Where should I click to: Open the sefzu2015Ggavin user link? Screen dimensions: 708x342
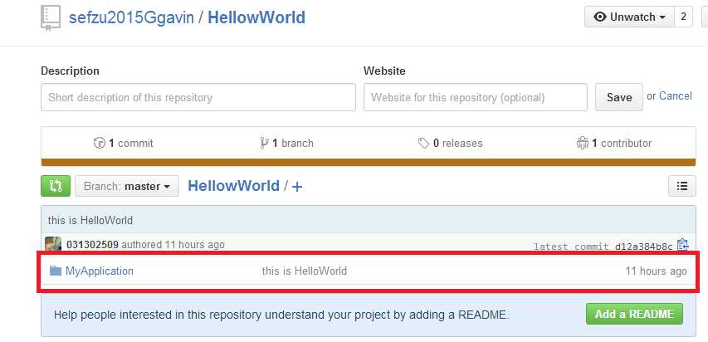(131, 17)
